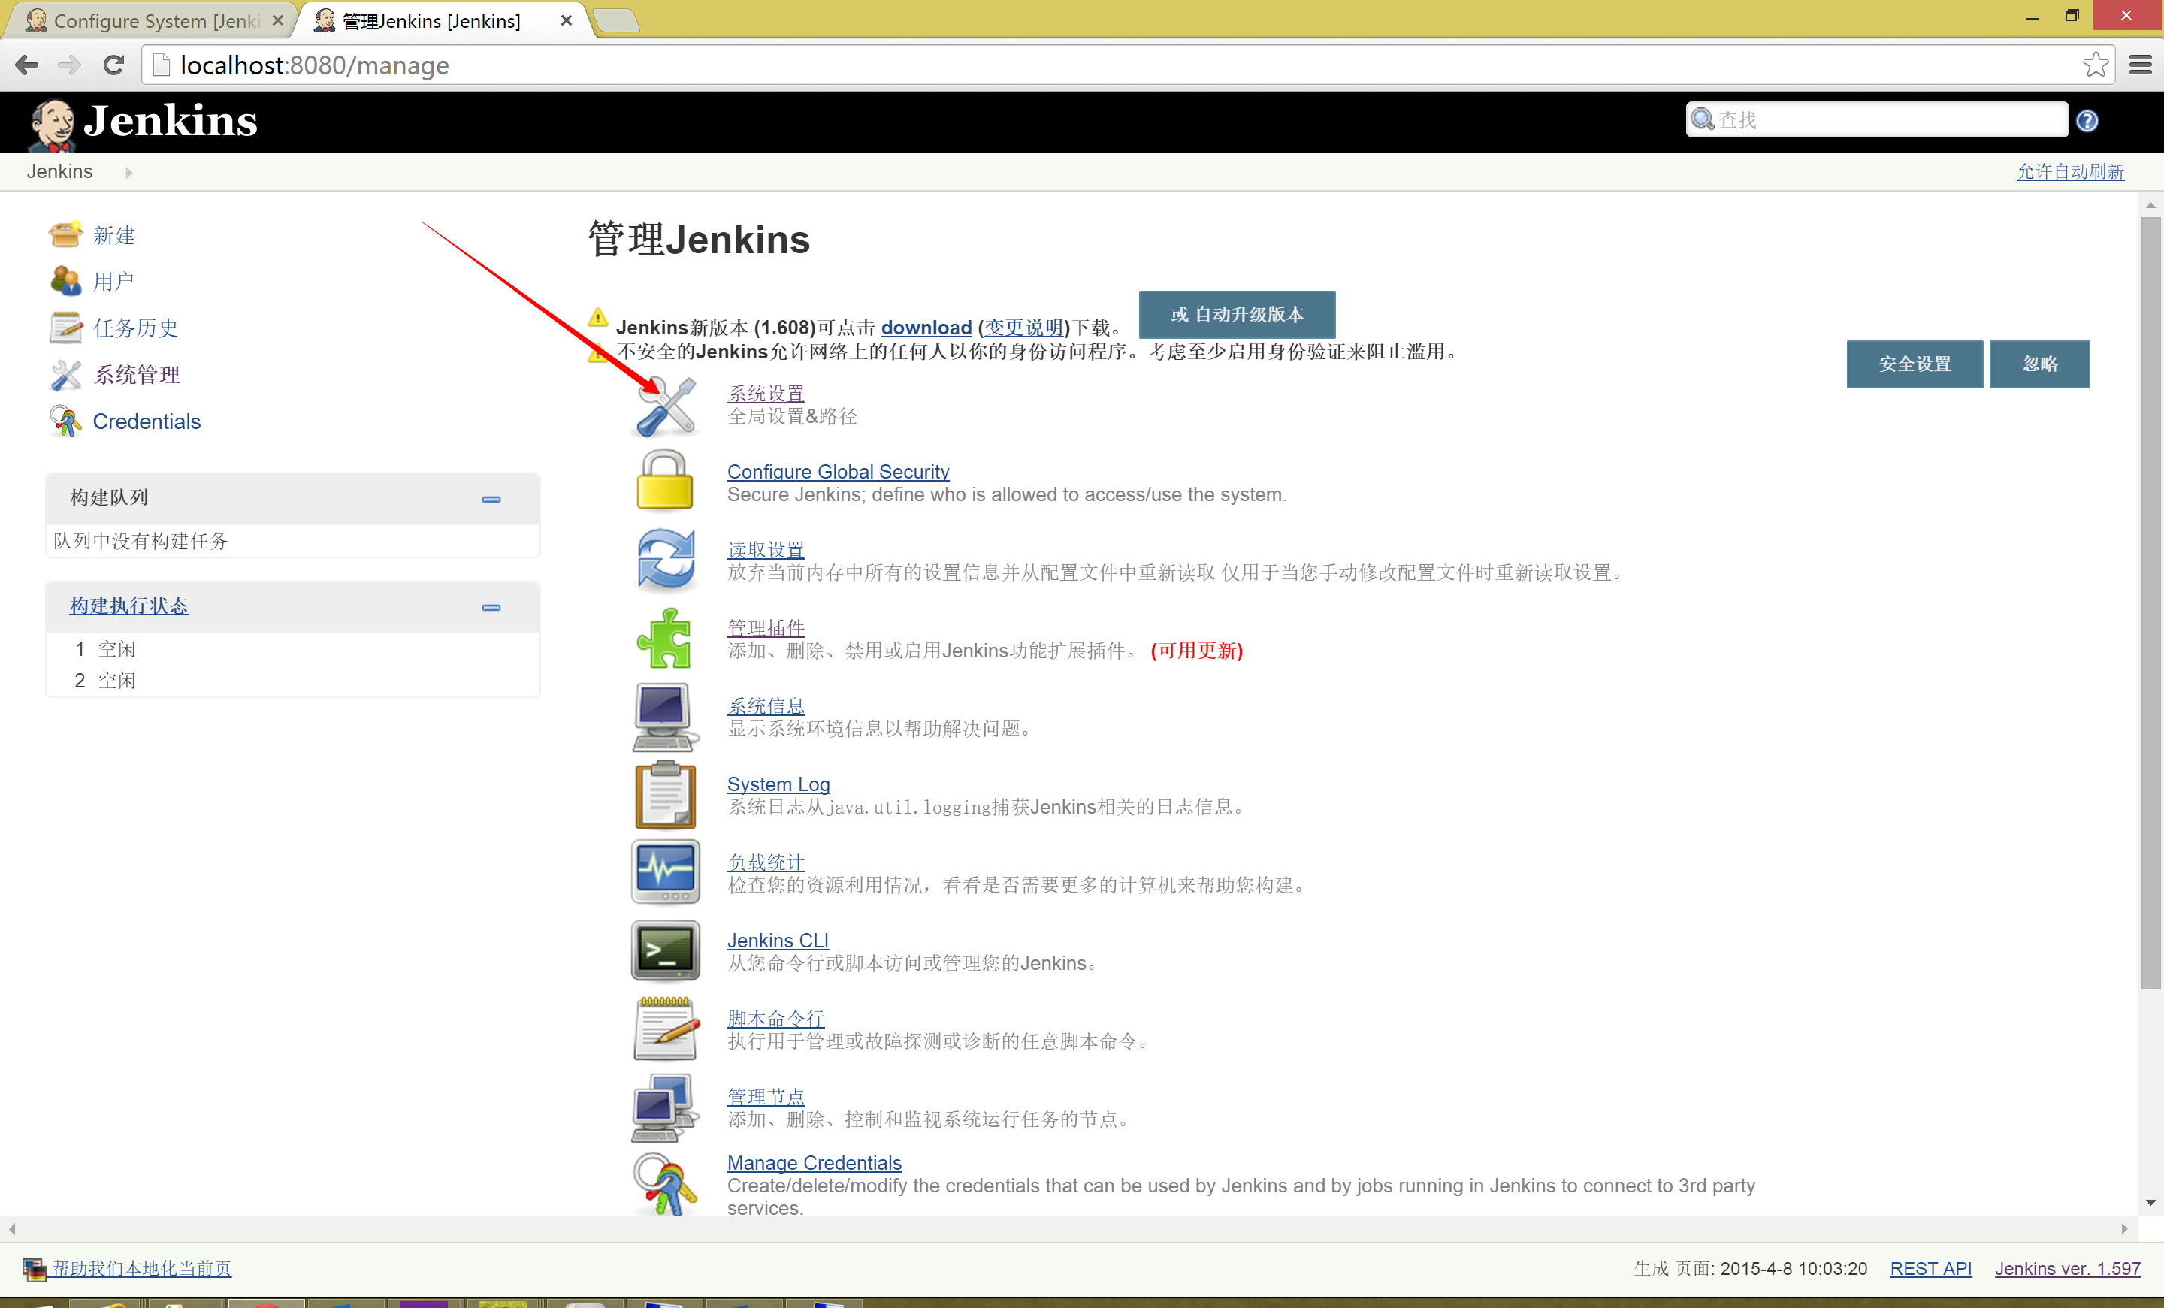Click the padlock icon for Global Security
2164x1308 pixels.
pyautogui.click(x=665, y=480)
